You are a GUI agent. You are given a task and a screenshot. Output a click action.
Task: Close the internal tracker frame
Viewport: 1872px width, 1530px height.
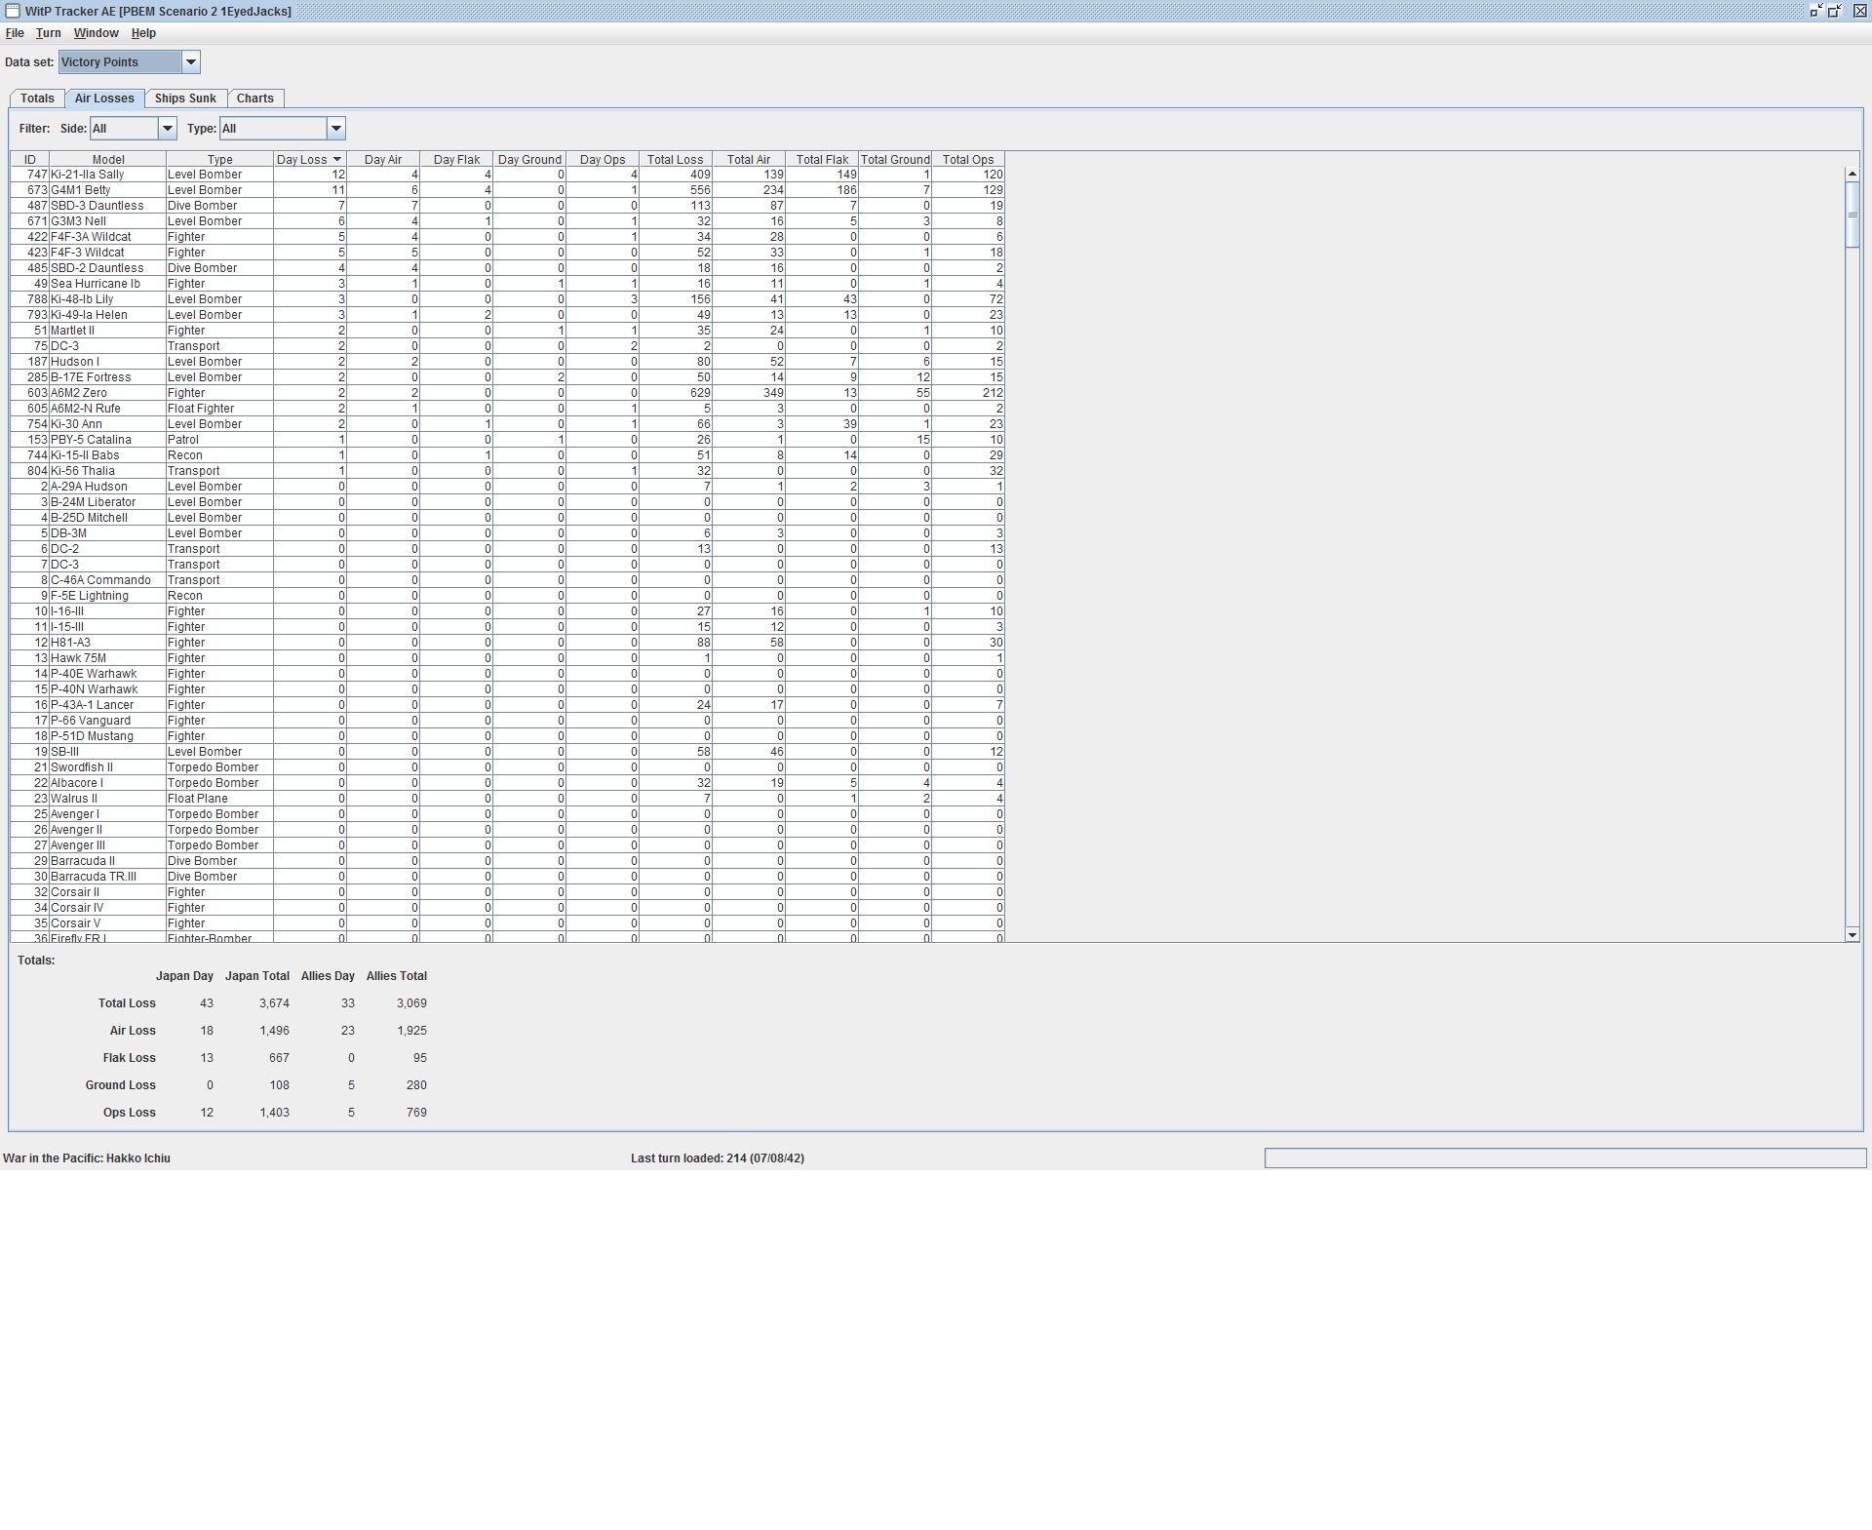point(1858,11)
